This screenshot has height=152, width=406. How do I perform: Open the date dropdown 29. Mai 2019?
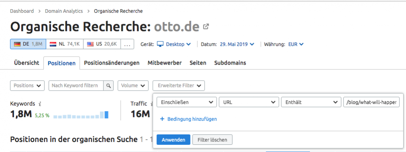237,44
